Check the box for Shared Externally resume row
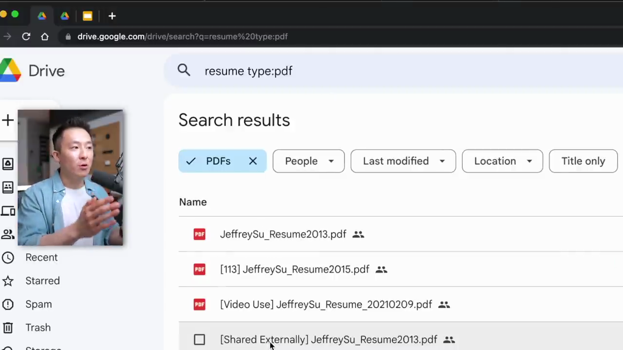The image size is (623, 350). (199, 339)
